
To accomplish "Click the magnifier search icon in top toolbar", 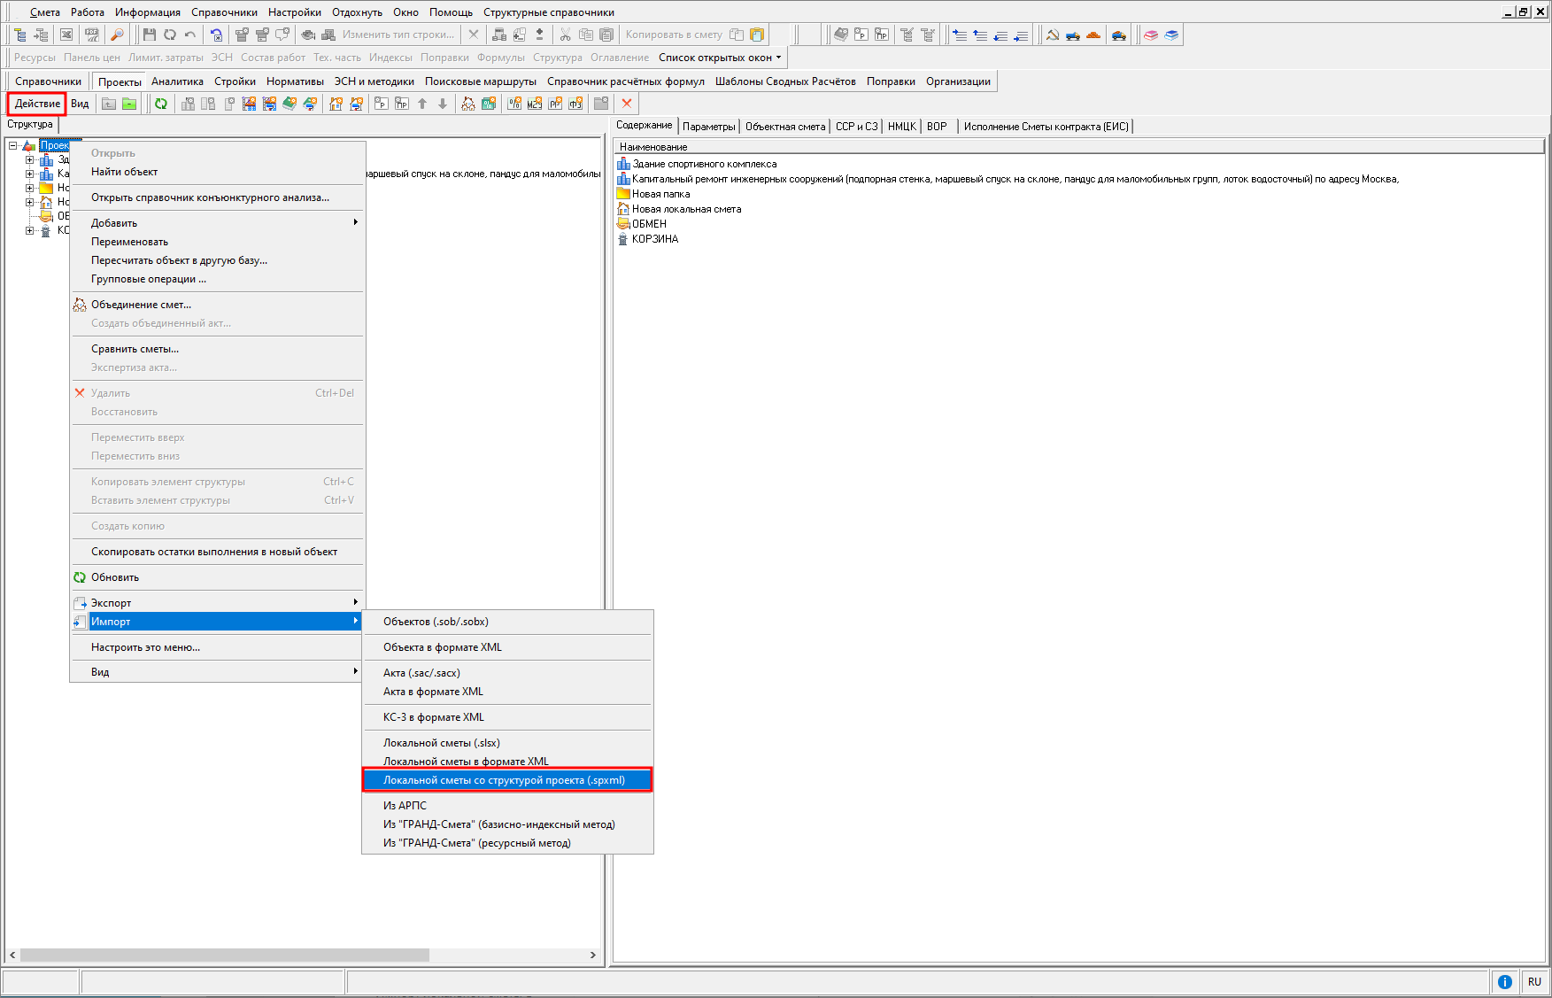I will point(117,35).
